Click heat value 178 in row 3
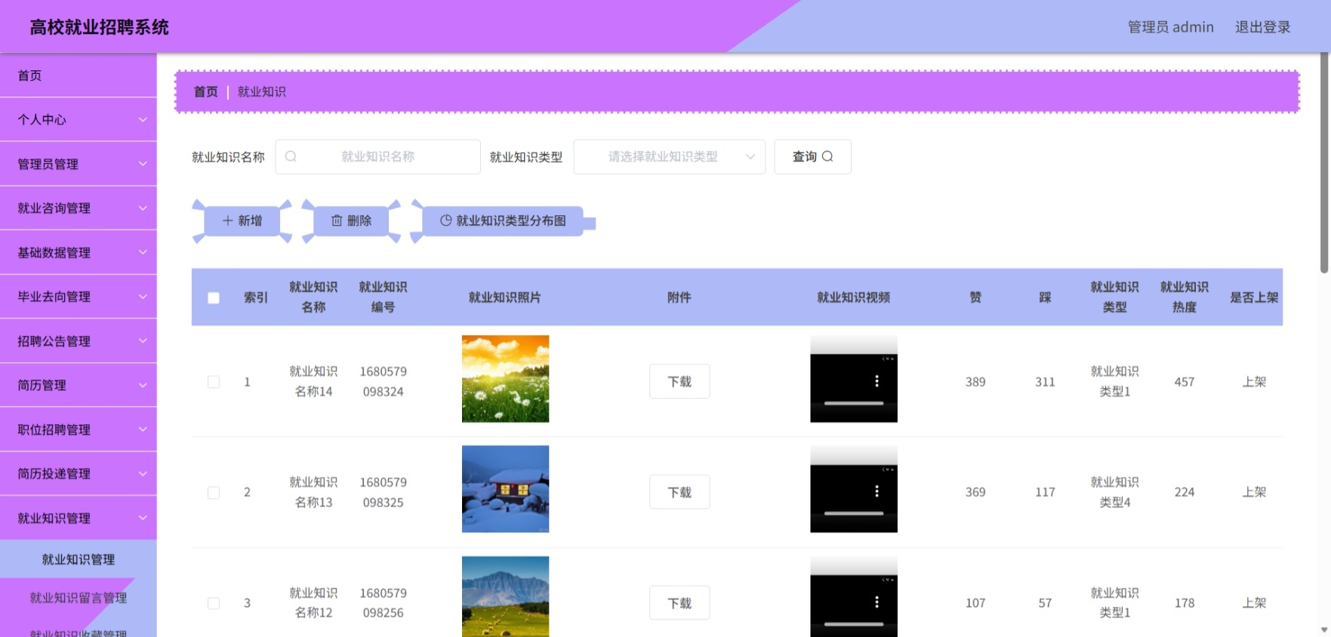The image size is (1331, 637). pyautogui.click(x=1184, y=603)
